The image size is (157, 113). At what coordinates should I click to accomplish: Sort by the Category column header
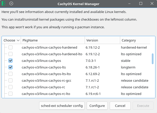click(x=135, y=40)
